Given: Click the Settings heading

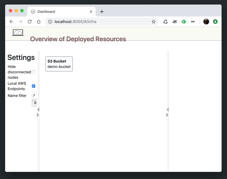Looking at the screenshot, I should coord(21,58).
